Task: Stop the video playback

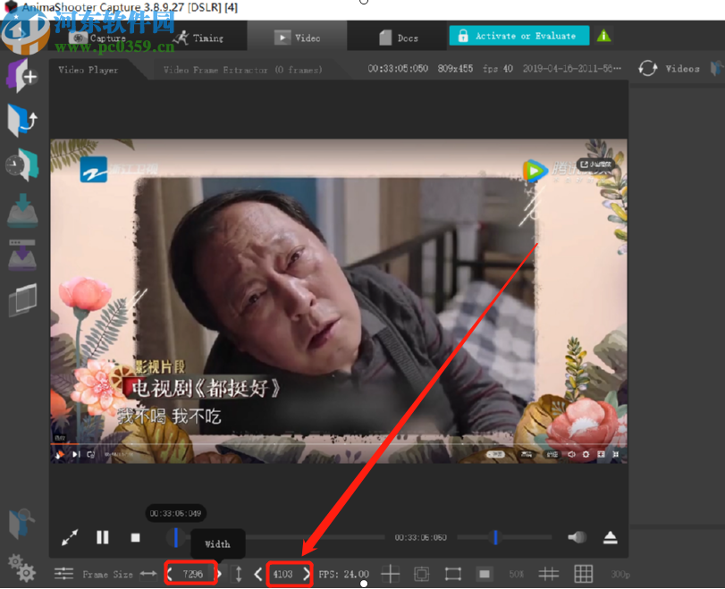Action: click(136, 538)
